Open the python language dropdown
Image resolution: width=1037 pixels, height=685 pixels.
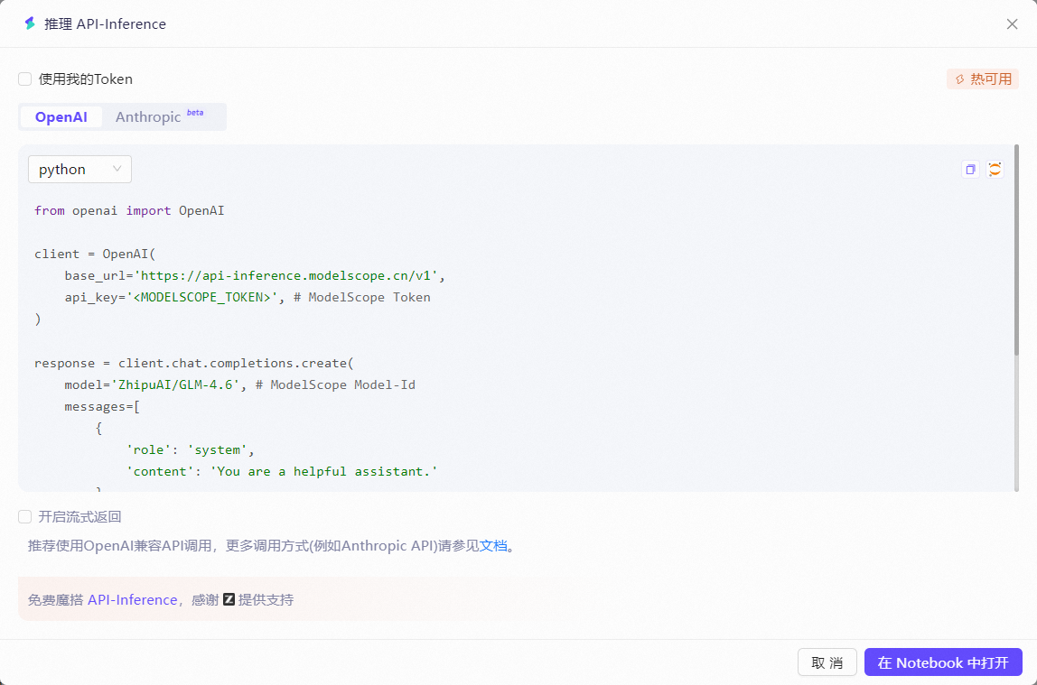click(79, 170)
